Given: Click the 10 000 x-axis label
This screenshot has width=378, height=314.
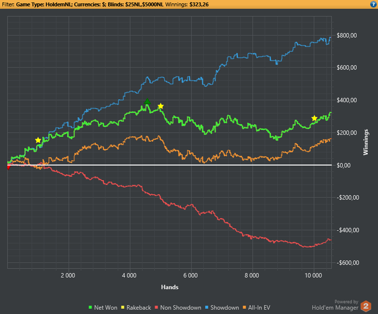Looking at the screenshot, I should 313,275.
